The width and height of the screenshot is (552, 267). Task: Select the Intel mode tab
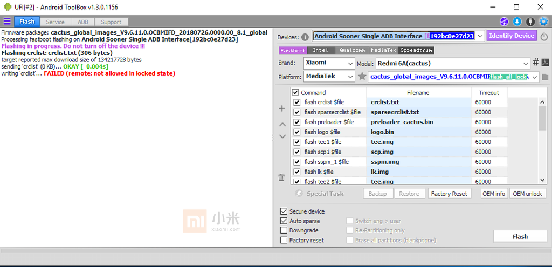(321, 50)
